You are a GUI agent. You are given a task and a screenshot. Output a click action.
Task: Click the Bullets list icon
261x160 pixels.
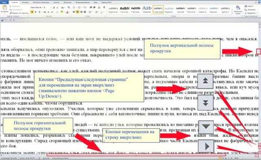74,8
